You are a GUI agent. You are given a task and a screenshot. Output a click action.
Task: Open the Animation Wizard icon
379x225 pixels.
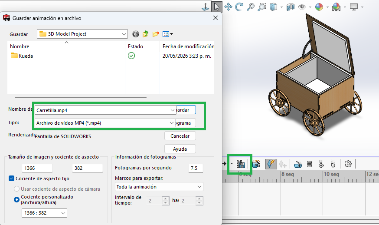256,164
